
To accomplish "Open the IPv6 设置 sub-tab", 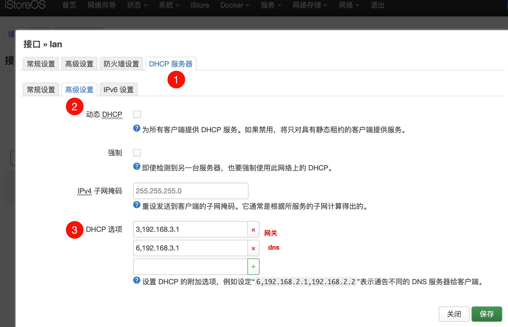I will coord(118,90).
